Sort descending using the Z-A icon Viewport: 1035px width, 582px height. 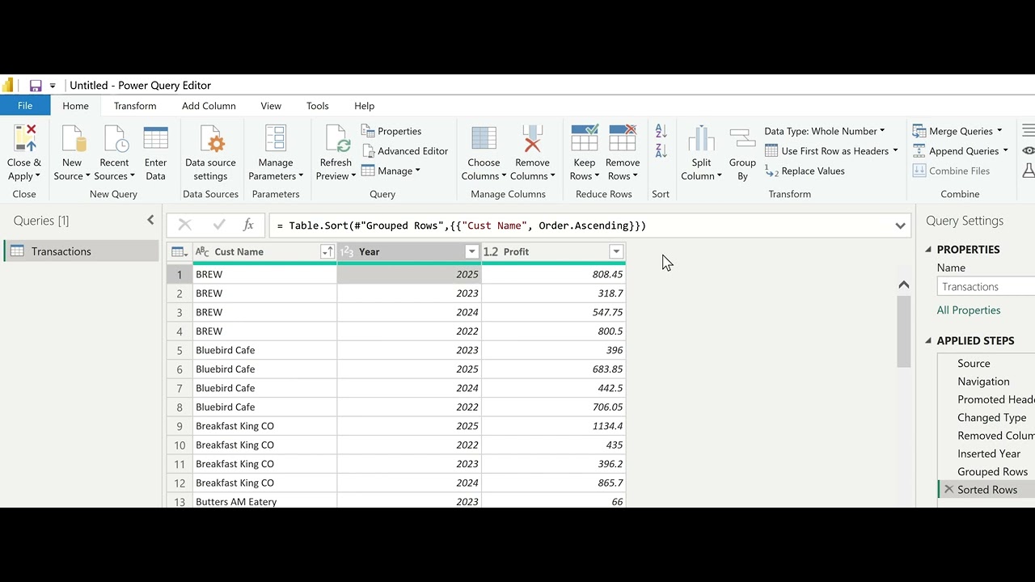coord(661,151)
